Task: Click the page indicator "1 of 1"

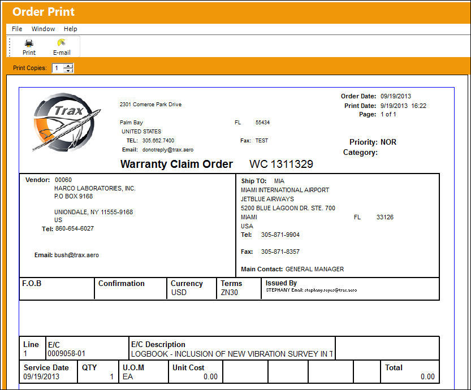Action: pyautogui.click(x=388, y=114)
